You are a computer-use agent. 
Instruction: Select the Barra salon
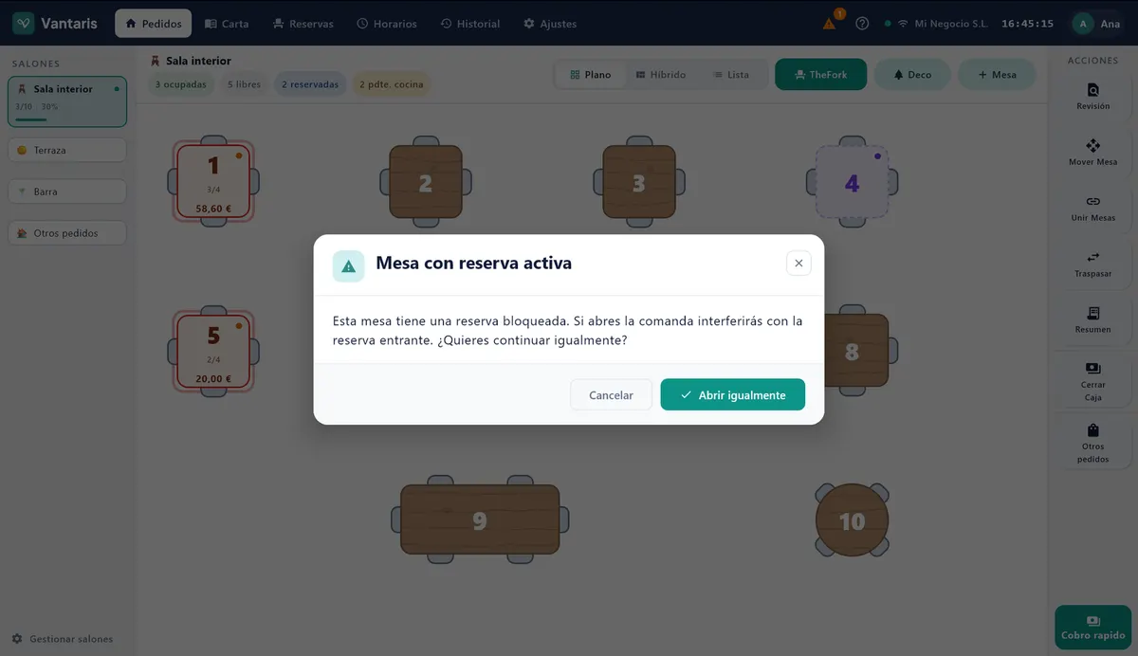coord(67,191)
